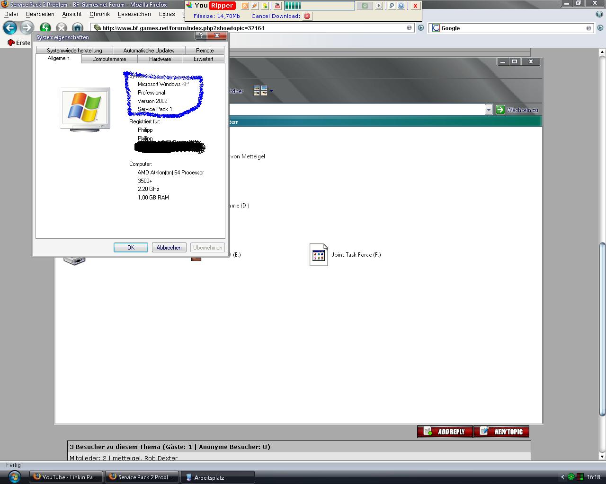This screenshot has width=606, height=484.
Task: Click the 'Filesize: 14,70Mb' label
Action: tap(217, 16)
